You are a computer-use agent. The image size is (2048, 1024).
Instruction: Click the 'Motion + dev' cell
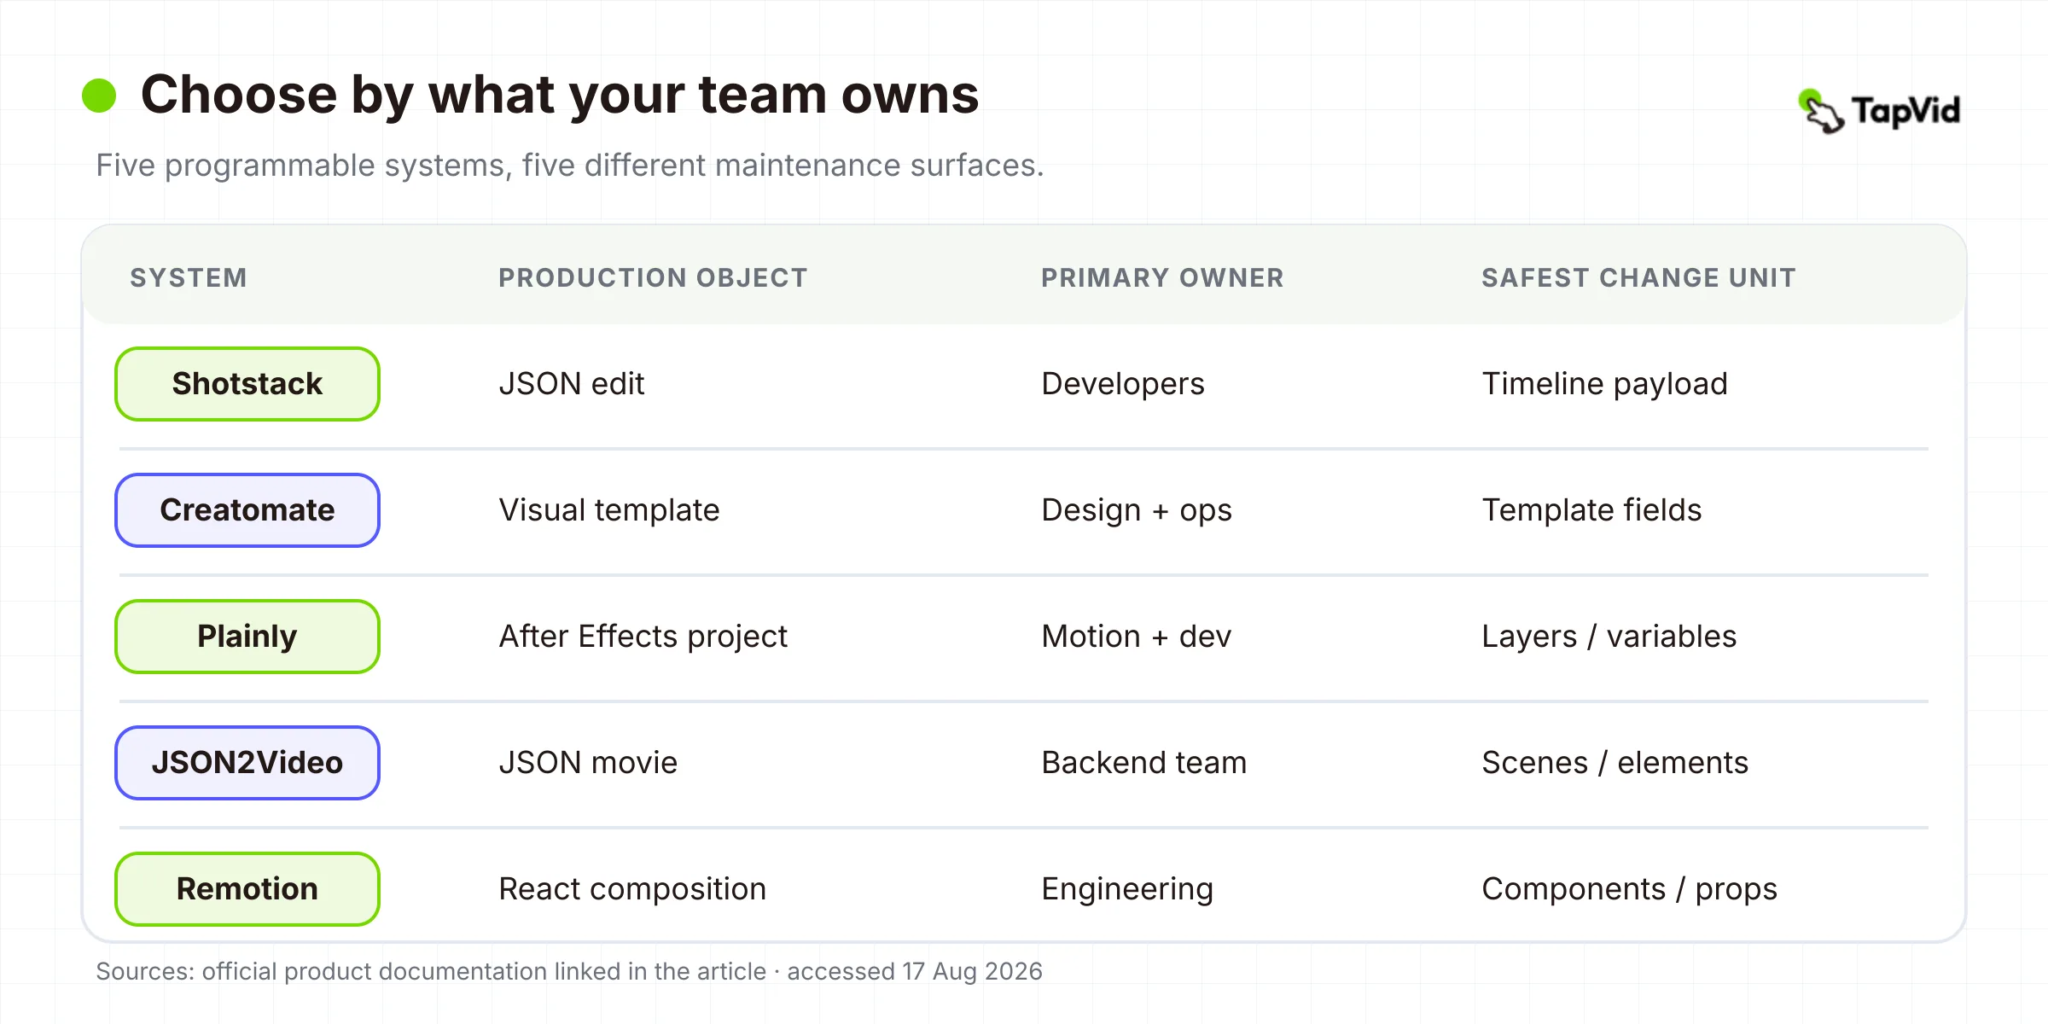(1137, 637)
